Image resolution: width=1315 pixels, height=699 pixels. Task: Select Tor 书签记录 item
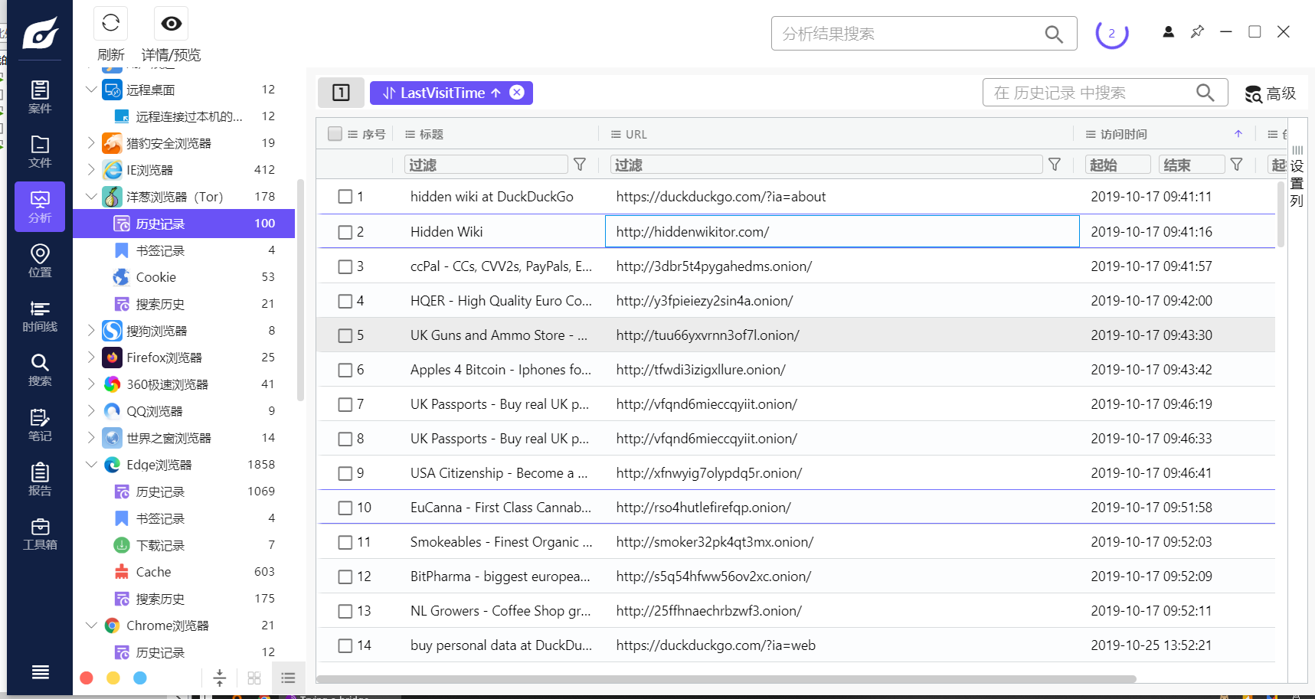[184, 250]
